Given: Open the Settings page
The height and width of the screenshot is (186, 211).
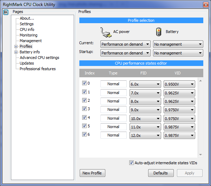Looking at the screenshot, I should (27, 24).
